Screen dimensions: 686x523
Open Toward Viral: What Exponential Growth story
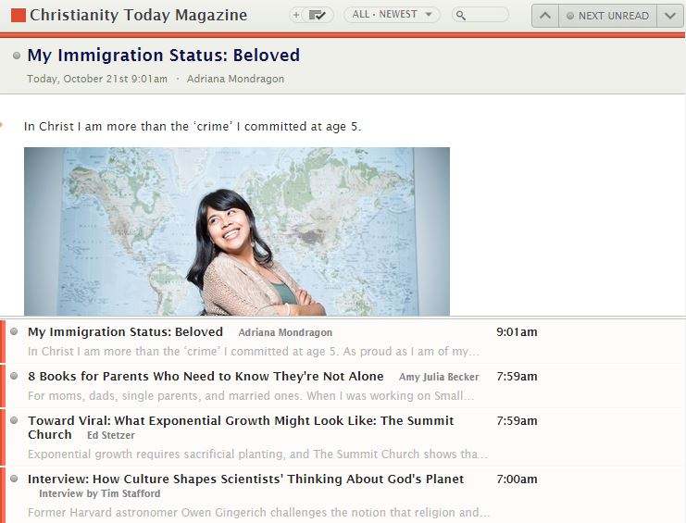coord(241,428)
